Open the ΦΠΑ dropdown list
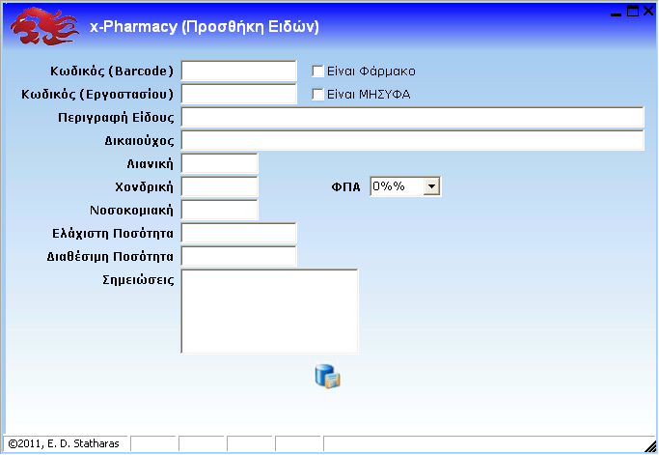 (431, 186)
